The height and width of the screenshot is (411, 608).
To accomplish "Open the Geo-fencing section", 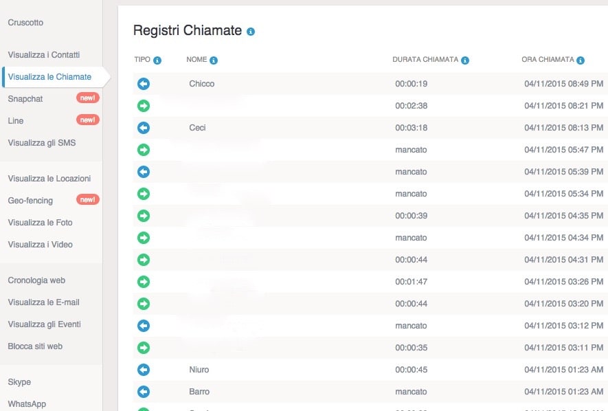I will point(30,201).
